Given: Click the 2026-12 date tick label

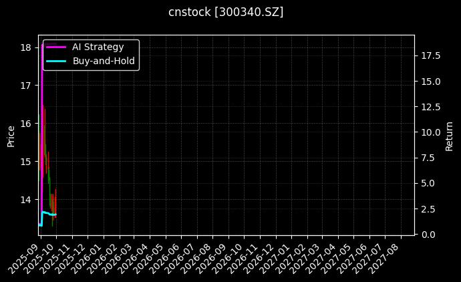Looking at the screenshot, I should [x=262, y=255].
